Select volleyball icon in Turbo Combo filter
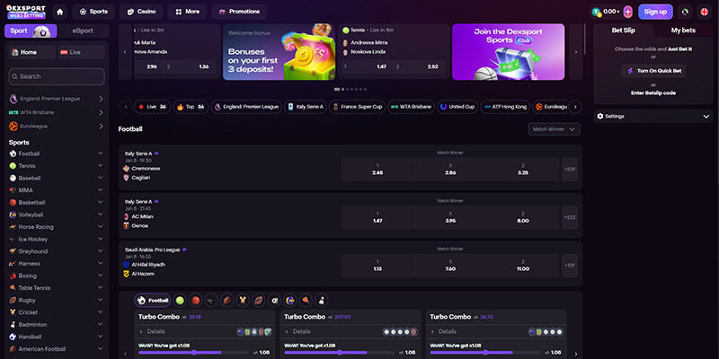 [289, 301]
